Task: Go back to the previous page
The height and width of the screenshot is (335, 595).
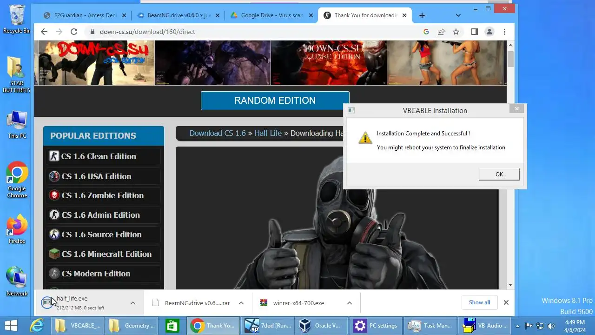Action: click(44, 32)
